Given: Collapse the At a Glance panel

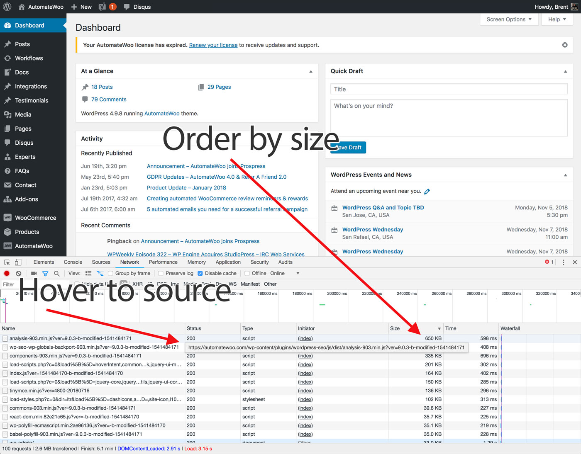Looking at the screenshot, I should click(310, 71).
